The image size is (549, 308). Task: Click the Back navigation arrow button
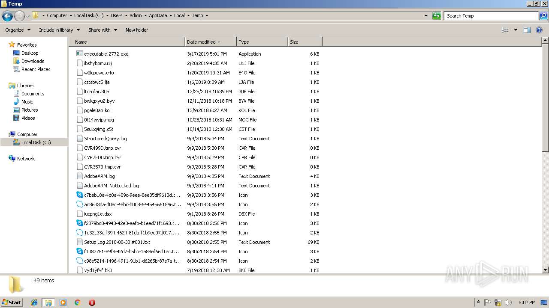tap(7, 16)
